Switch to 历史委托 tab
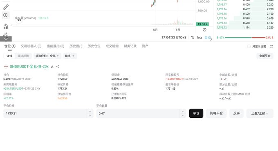The width and height of the screenshot is (278, 151). (76, 46)
